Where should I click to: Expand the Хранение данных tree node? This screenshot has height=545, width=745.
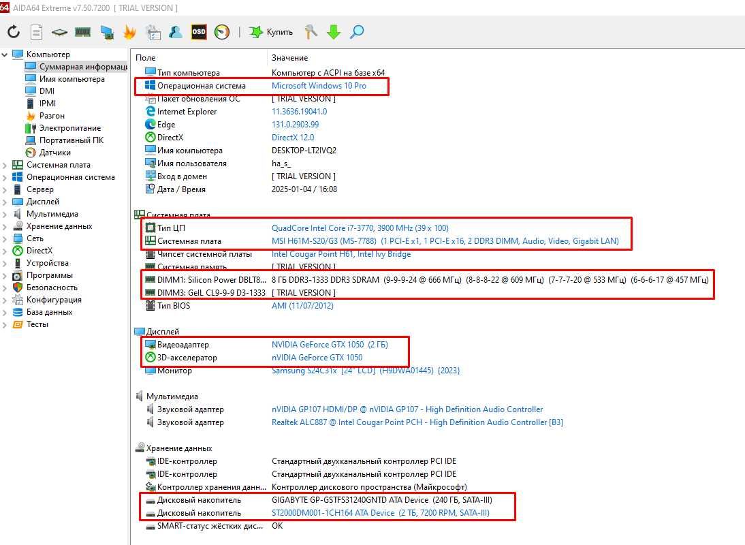coord(5,226)
